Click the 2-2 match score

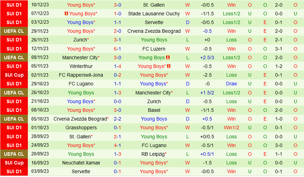[117, 119]
